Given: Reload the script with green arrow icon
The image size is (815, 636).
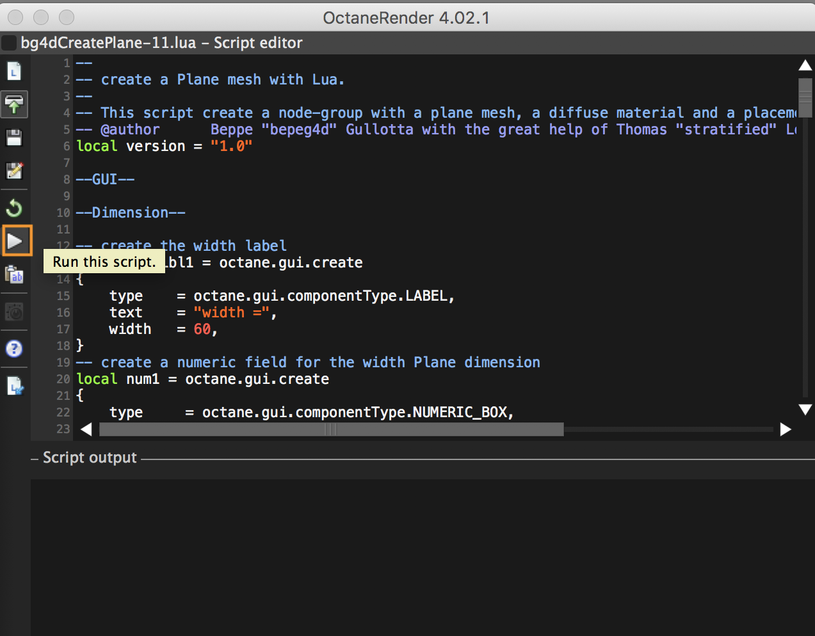Looking at the screenshot, I should coord(14,208).
